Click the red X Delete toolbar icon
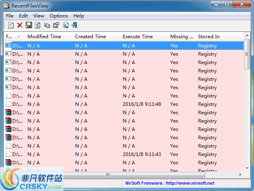The height and width of the screenshot is (191, 254). (20, 25)
